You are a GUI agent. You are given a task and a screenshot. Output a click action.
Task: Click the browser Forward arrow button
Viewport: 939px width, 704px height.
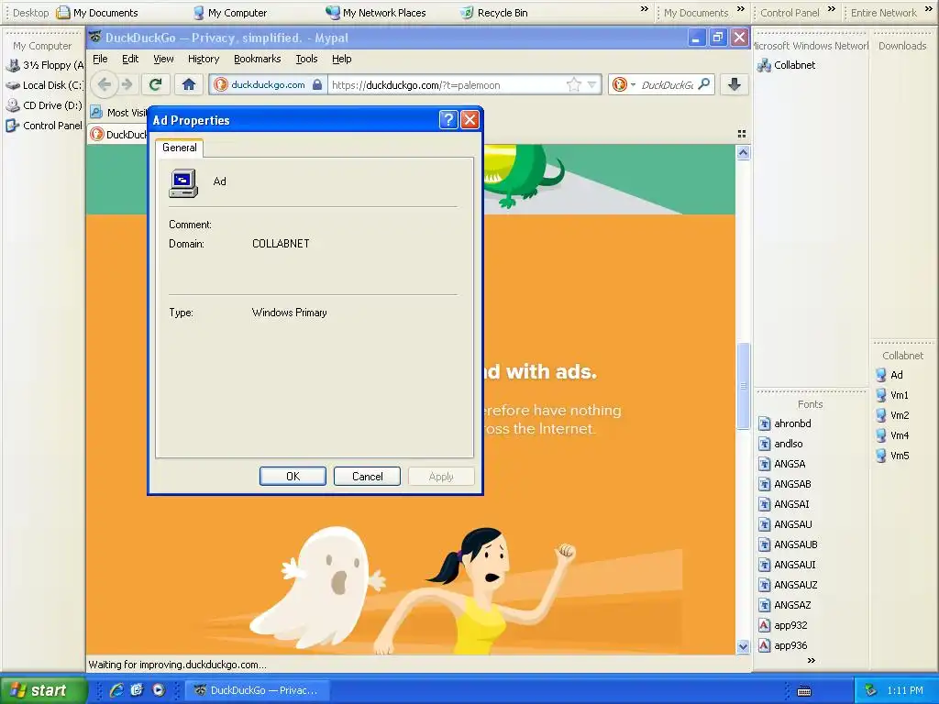click(127, 84)
